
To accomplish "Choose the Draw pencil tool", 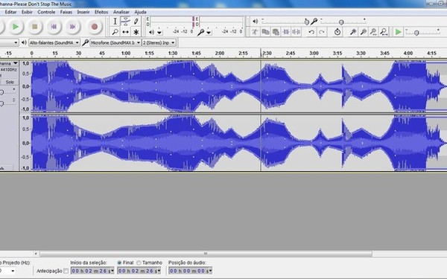I will pos(136,22).
